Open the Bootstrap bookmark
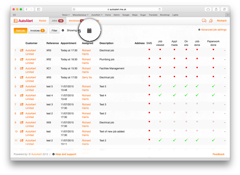The image size is (240, 175). coord(165,15)
